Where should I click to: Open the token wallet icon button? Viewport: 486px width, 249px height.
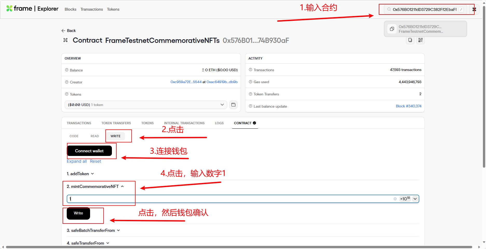click(x=233, y=105)
